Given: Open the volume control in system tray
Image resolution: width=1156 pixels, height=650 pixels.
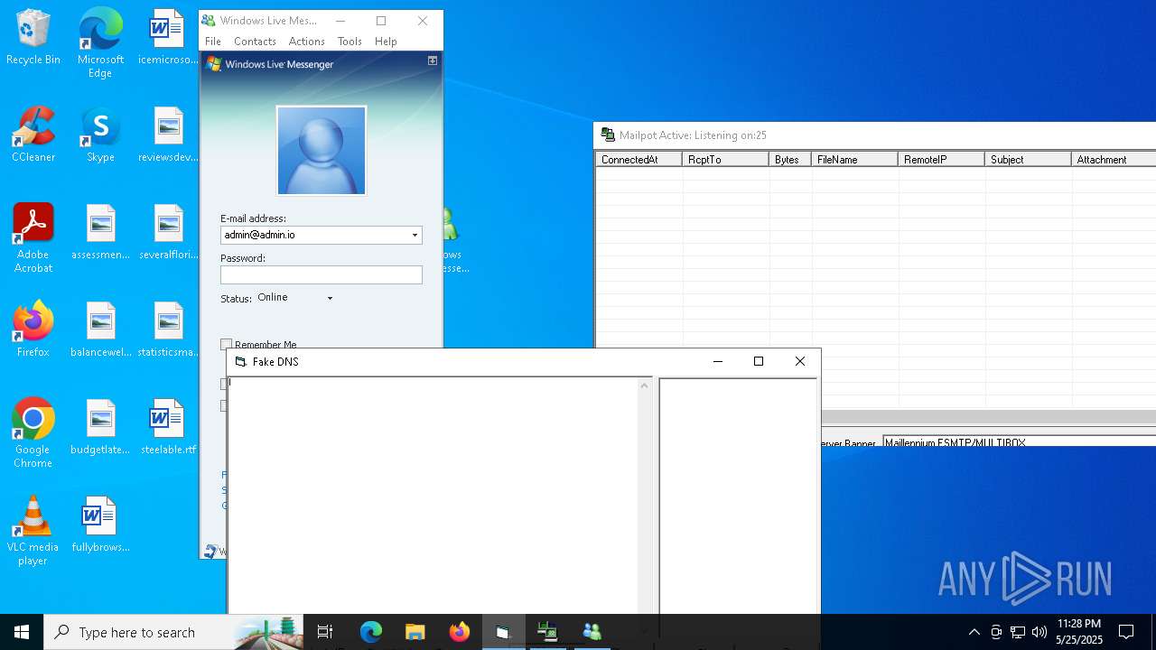Looking at the screenshot, I should [1039, 632].
